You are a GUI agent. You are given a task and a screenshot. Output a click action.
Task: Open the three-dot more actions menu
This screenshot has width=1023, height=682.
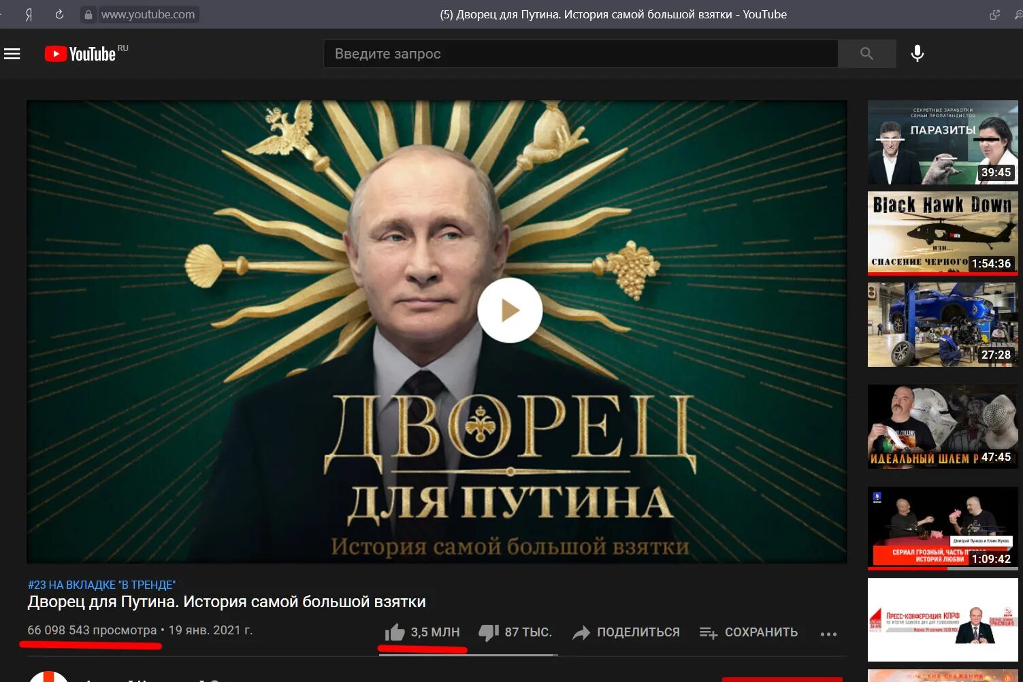[828, 634]
